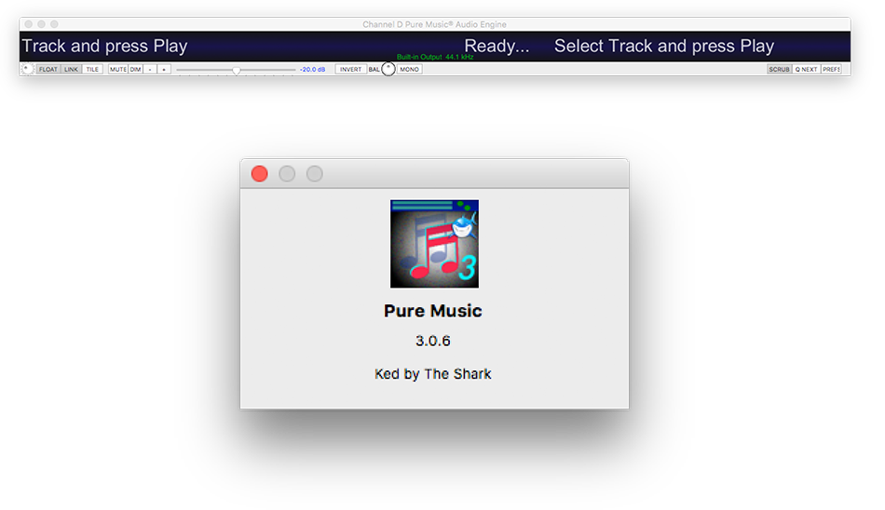
Task: Toggle the FLOAT window mode
Action: click(x=48, y=70)
